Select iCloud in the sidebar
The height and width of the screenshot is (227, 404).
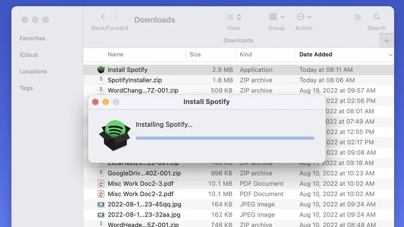[29, 55]
